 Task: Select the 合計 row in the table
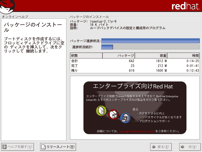click(135, 61)
